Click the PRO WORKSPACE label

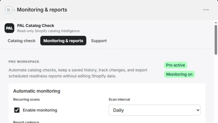pos(24,62)
